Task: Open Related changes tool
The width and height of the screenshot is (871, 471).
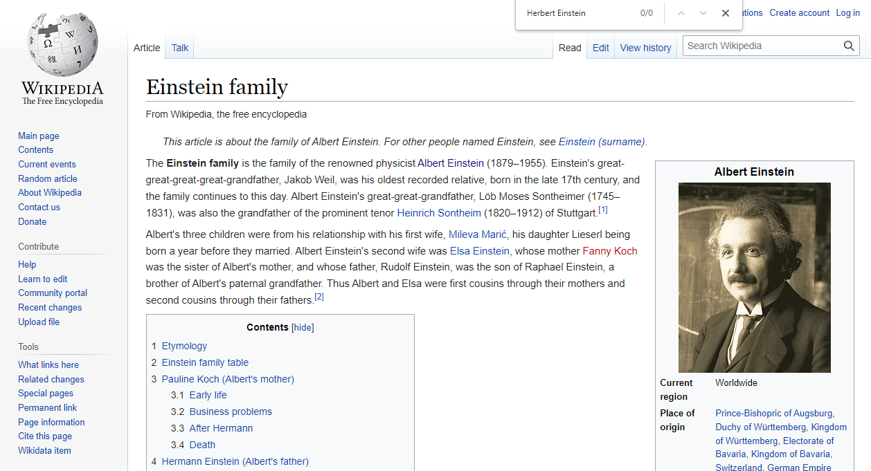Action: [51, 380]
